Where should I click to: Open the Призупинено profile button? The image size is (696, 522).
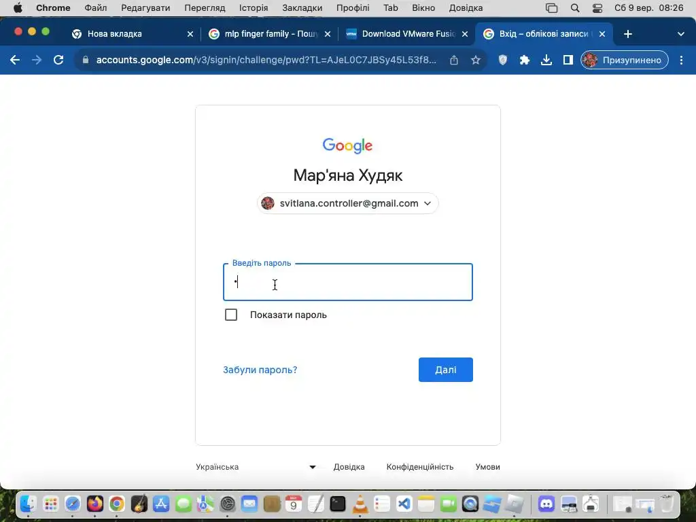pyautogui.click(x=624, y=60)
